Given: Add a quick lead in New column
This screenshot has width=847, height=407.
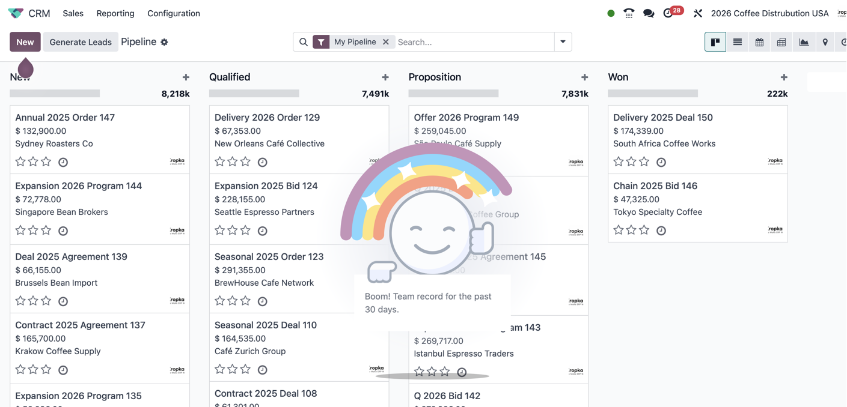Looking at the screenshot, I should click(x=186, y=77).
